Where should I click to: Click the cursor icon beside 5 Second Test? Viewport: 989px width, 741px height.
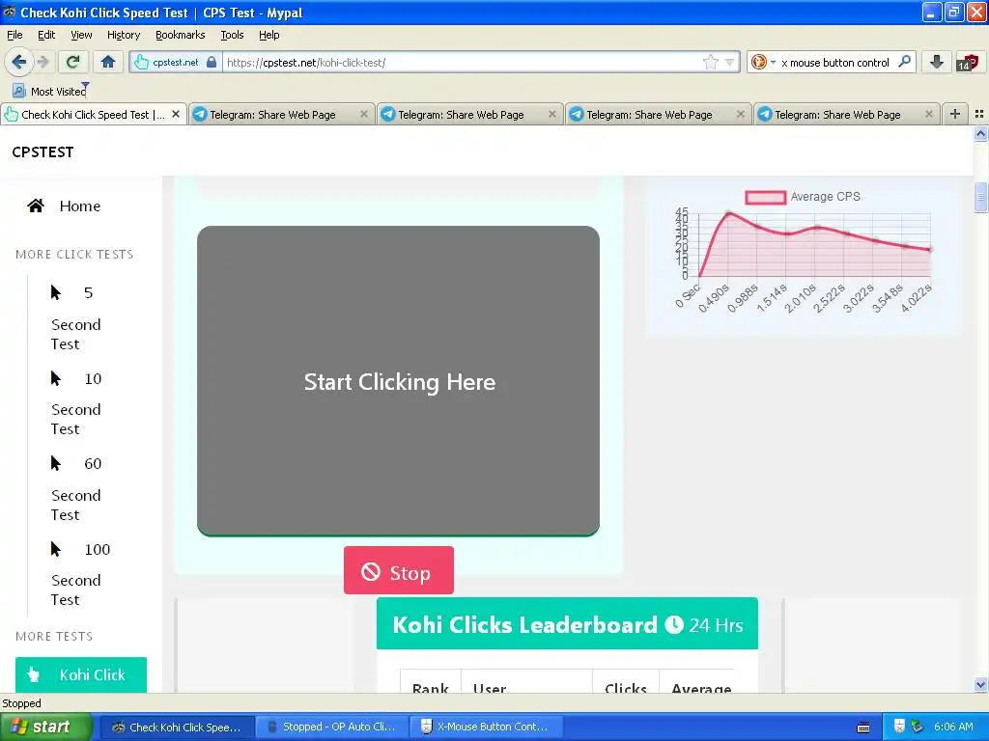55,292
